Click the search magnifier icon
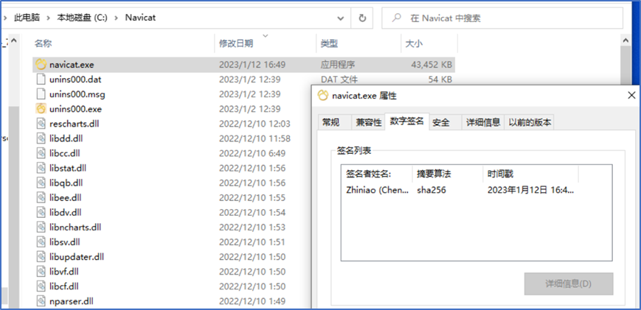The height and width of the screenshot is (310, 641). coord(395,18)
